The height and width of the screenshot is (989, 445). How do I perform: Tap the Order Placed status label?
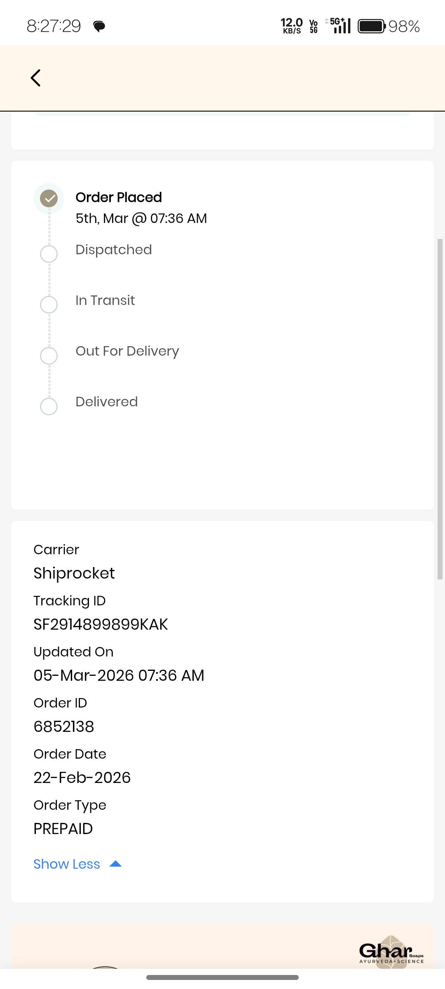pos(119,197)
